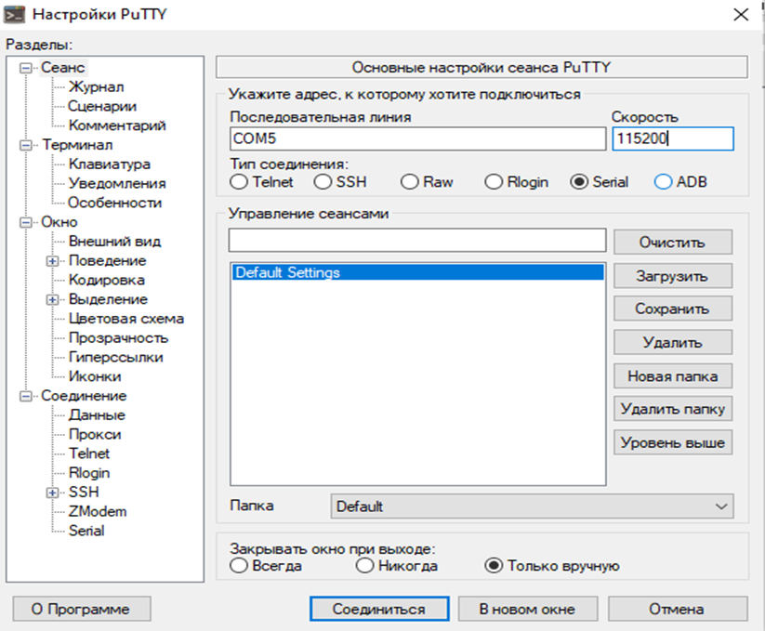Select the Терминал tree category
The image size is (765, 631).
tap(77, 145)
